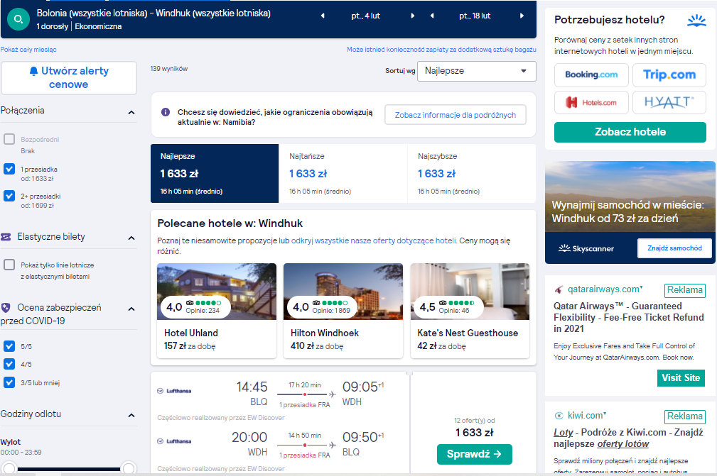Click the Booking.com logo tile

pyautogui.click(x=591, y=75)
